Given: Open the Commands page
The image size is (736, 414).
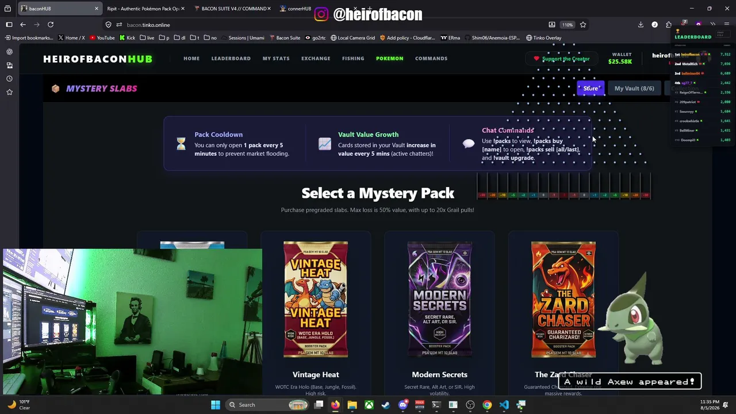Looking at the screenshot, I should (431, 58).
